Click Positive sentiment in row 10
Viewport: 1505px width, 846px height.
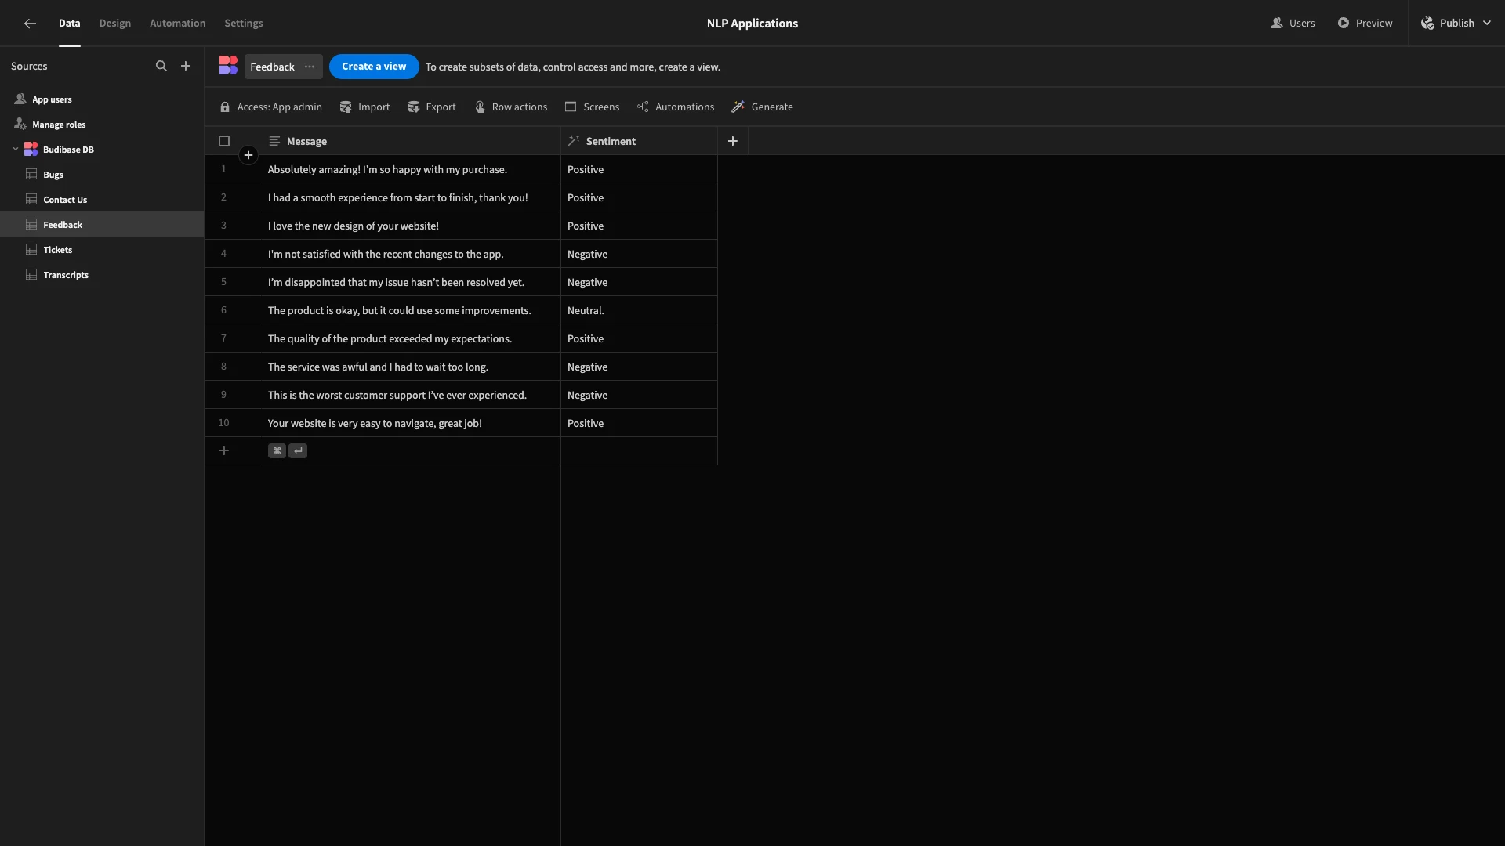tap(639, 423)
